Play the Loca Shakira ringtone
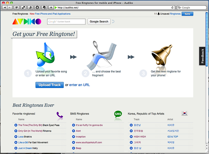209x154 pixels. (x=16, y=137)
